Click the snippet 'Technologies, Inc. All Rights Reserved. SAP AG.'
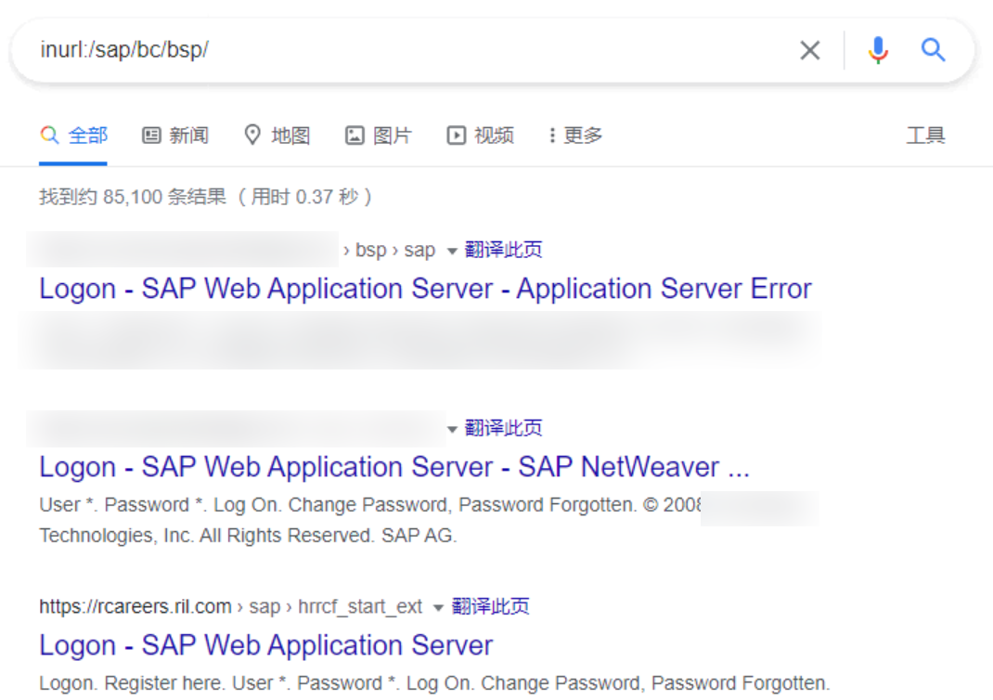This screenshot has height=700, width=993. pos(248,536)
